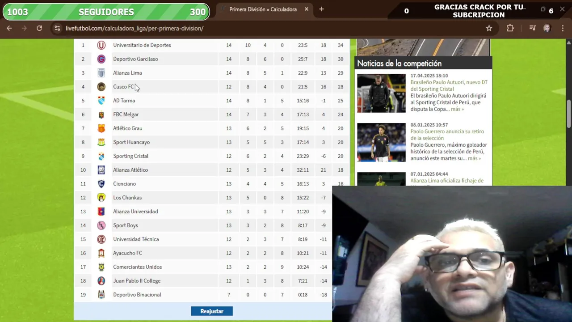
Task: Close the Primera División Calculadora tab
Action: coord(307,9)
